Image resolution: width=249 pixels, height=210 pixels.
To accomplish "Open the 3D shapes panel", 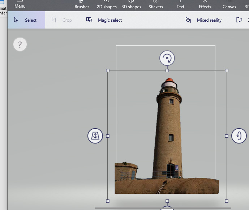I will [132, 5].
